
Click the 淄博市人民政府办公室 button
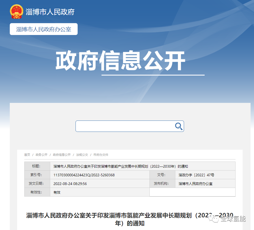pyautogui.click(x=43, y=29)
